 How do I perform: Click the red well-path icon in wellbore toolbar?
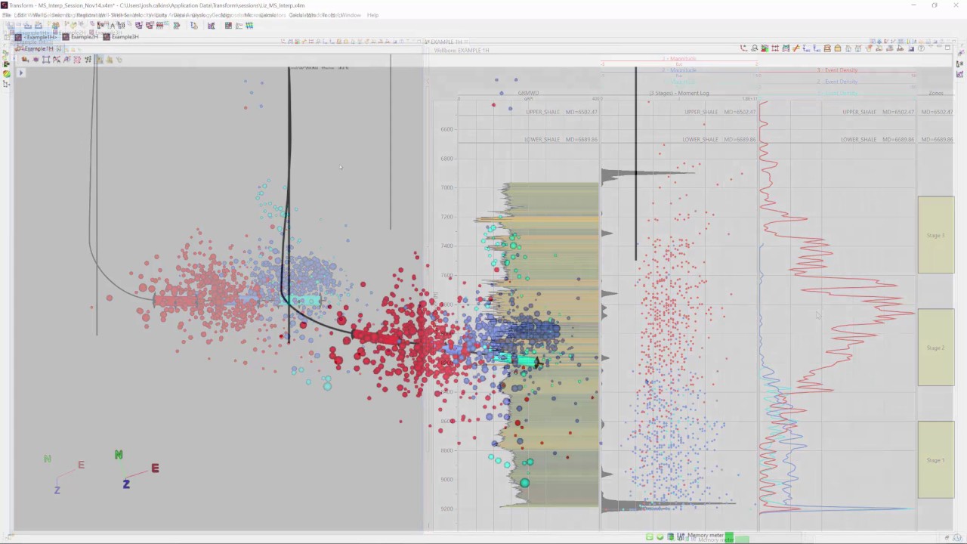point(743,48)
